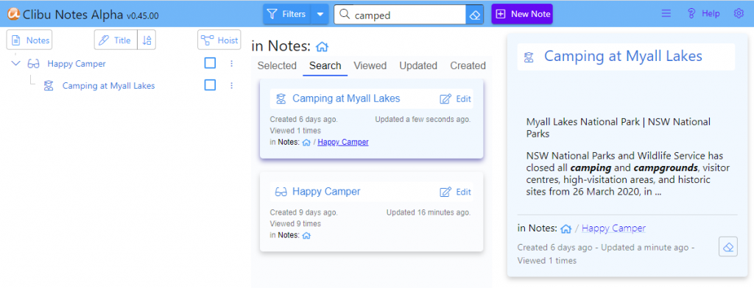The height and width of the screenshot is (288, 754).
Task: Open three-dot menu for Happy Camper
Action: [231, 63]
